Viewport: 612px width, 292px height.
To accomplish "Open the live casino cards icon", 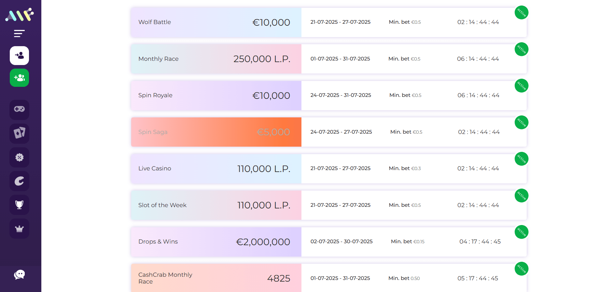I will 19,133.
